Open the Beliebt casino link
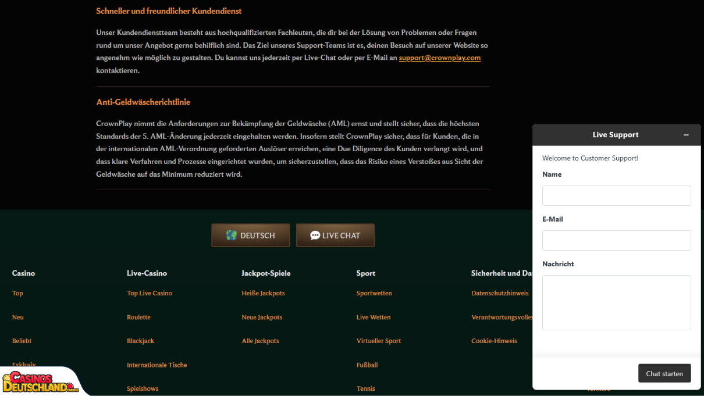This screenshot has width=704, height=396. pyautogui.click(x=22, y=341)
